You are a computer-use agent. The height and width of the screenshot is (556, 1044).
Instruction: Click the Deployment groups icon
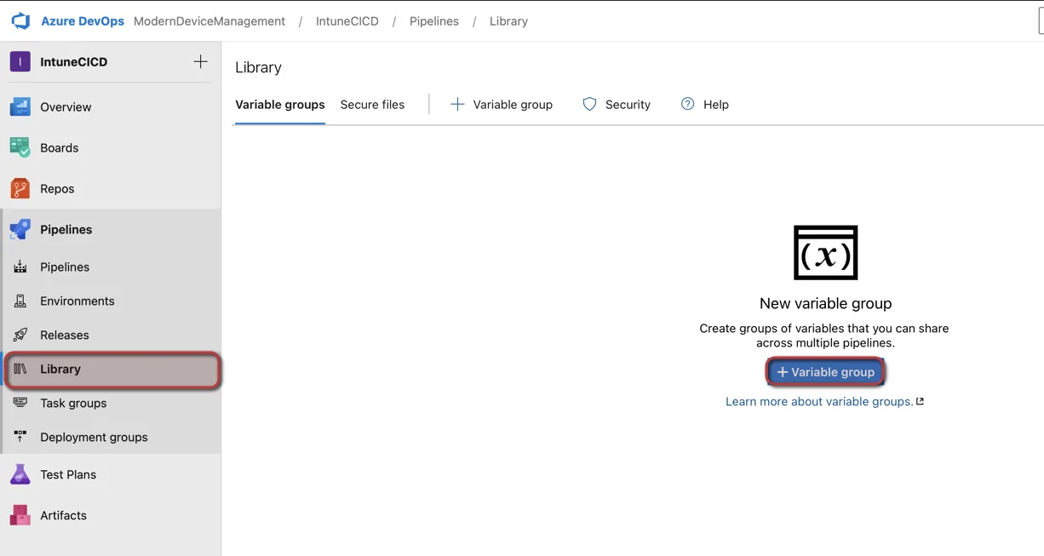click(20, 437)
